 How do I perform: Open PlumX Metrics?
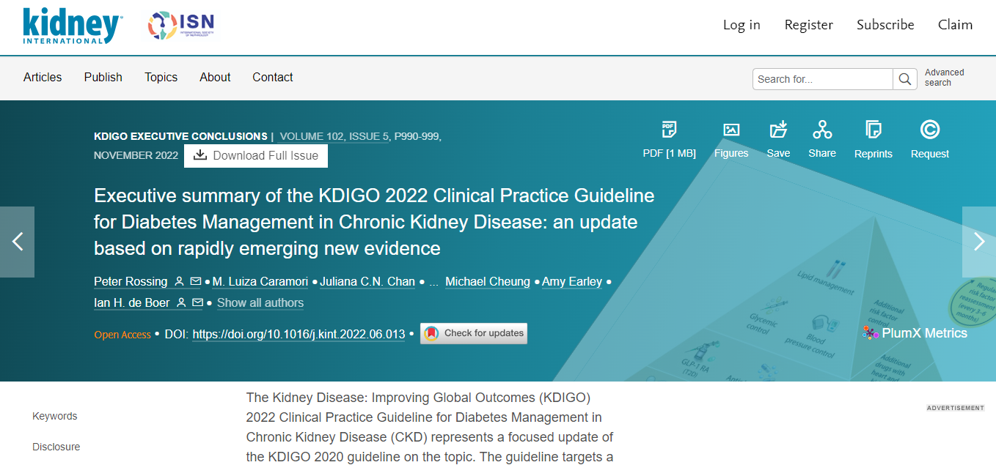[x=915, y=332]
